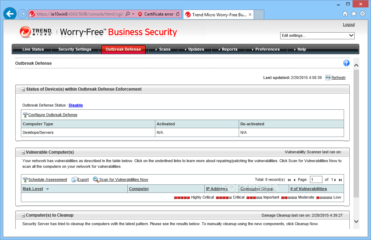Go to previous page of records
Screen dimensions: 371x240
point(294,180)
